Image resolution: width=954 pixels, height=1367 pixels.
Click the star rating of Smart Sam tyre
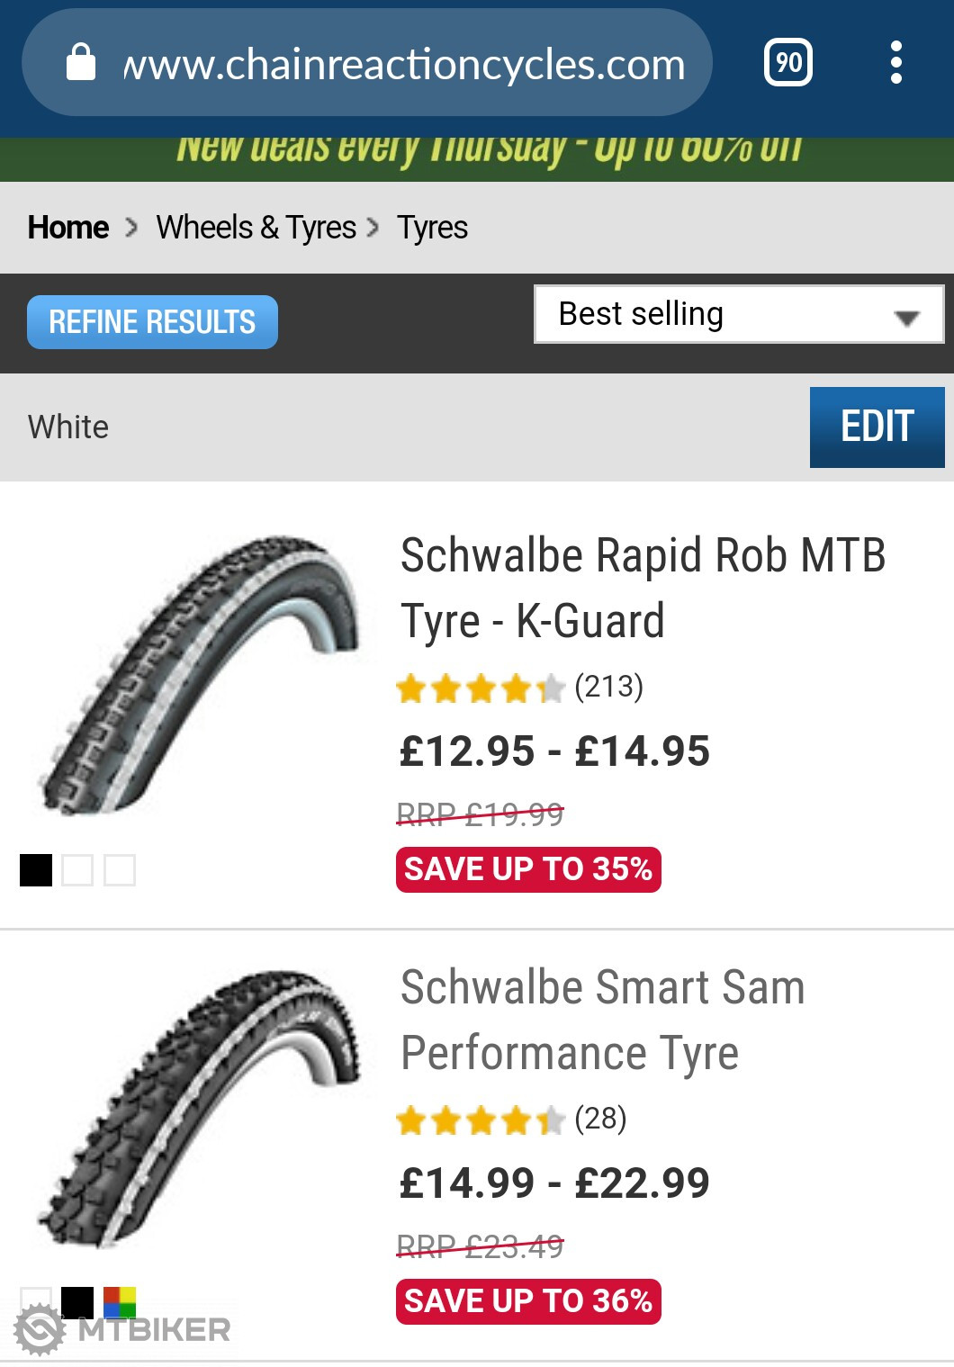tap(481, 1120)
